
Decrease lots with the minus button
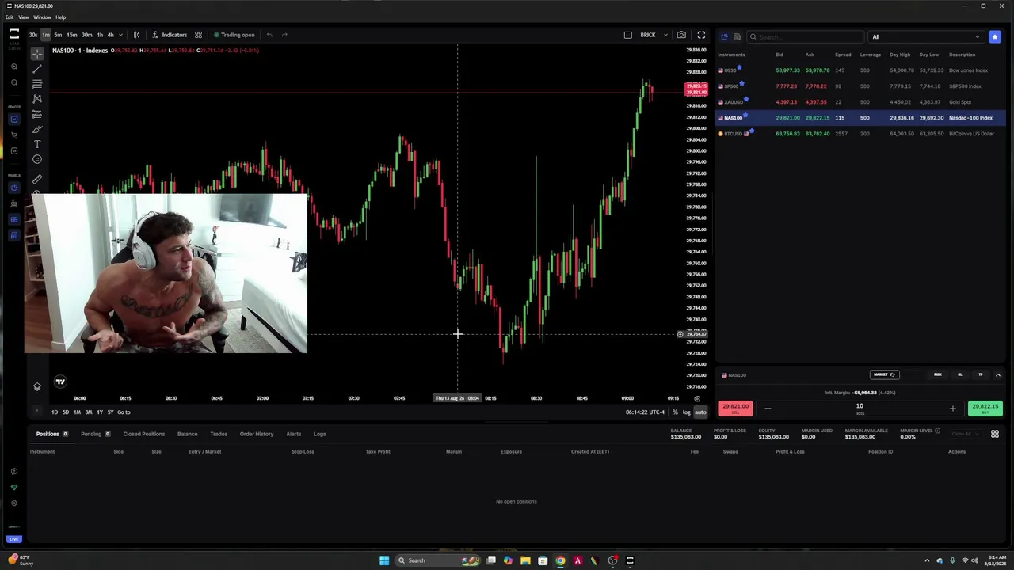[768, 408]
